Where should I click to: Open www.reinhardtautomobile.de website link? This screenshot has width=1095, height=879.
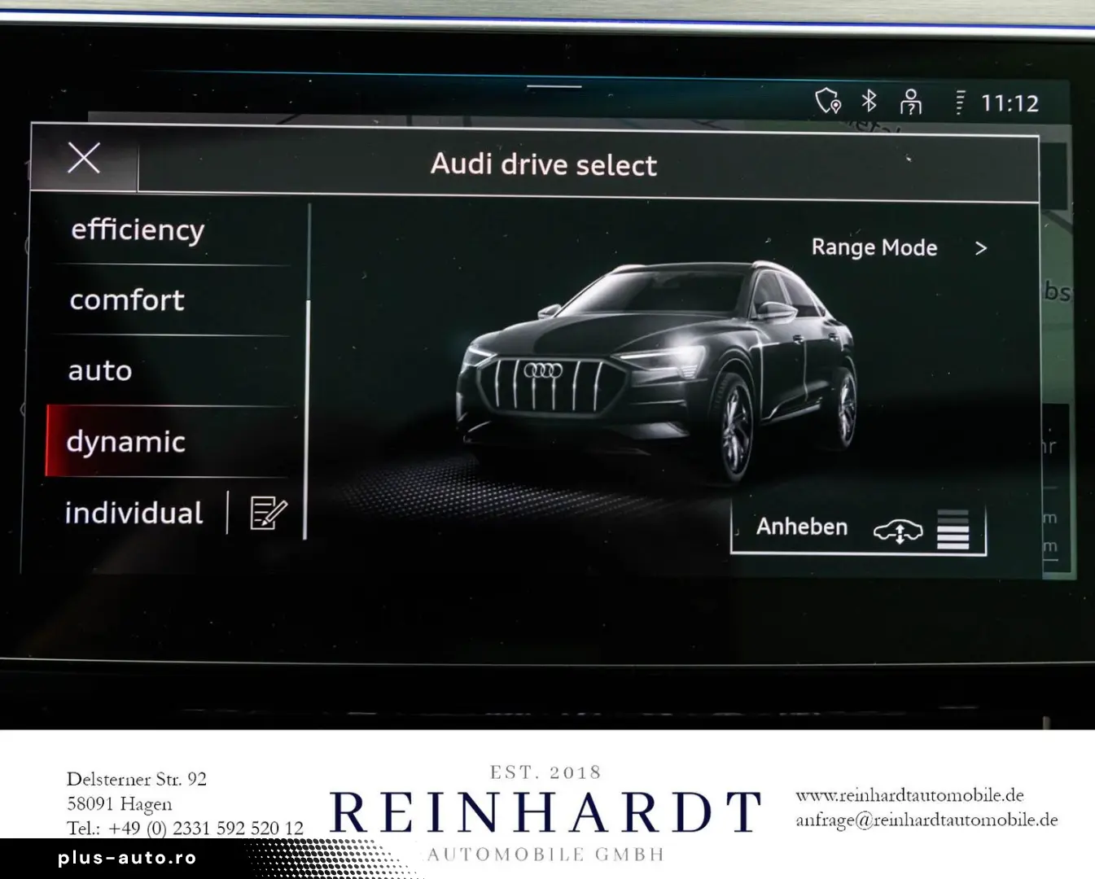click(x=909, y=795)
